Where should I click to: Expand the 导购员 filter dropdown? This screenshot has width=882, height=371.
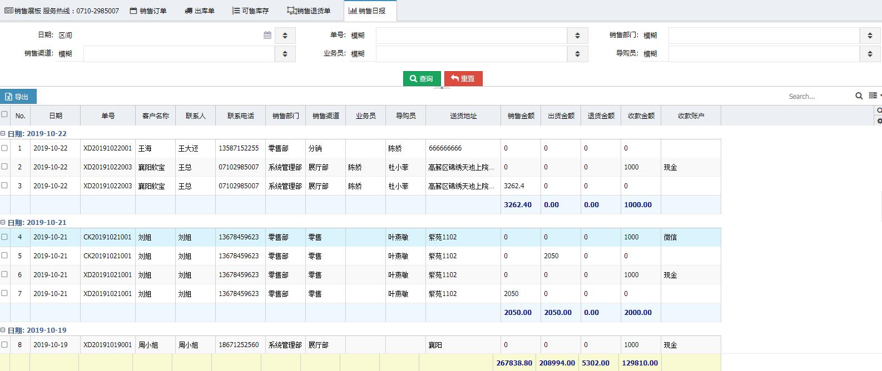click(x=870, y=54)
